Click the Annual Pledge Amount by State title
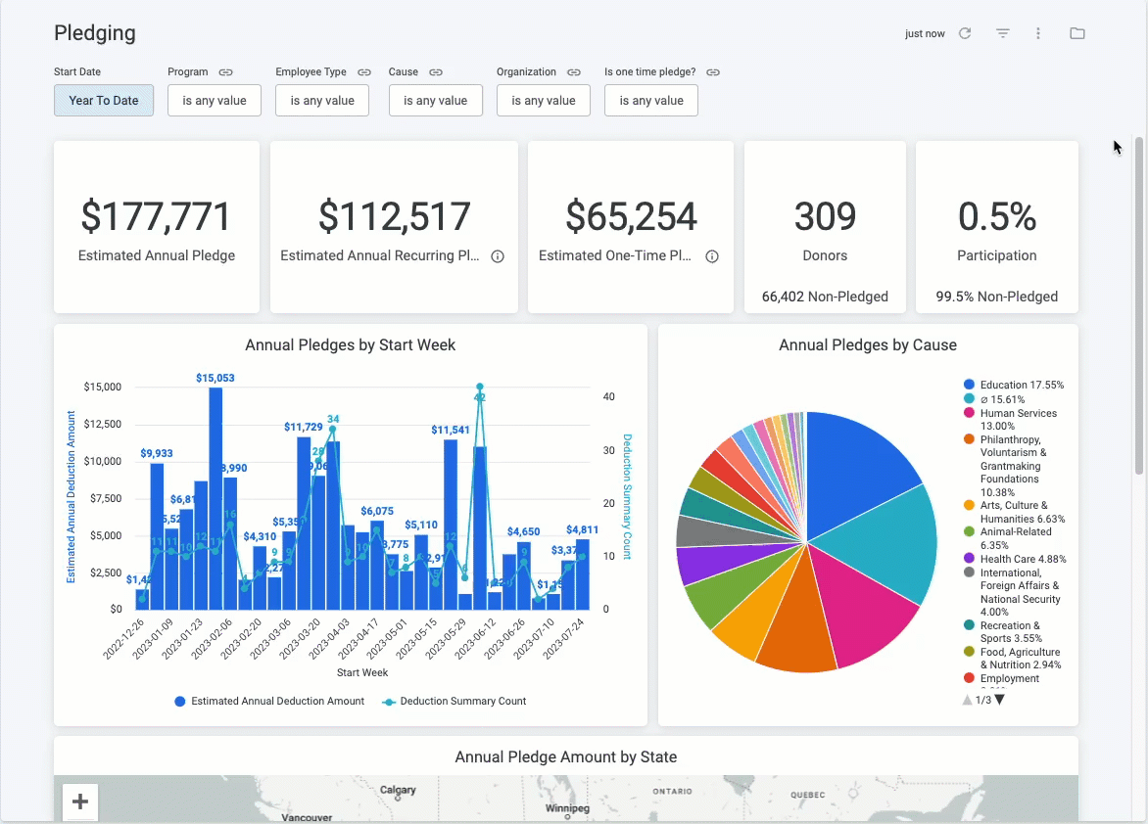The width and height of the screenshot is (1148, 824). [565, 756]
